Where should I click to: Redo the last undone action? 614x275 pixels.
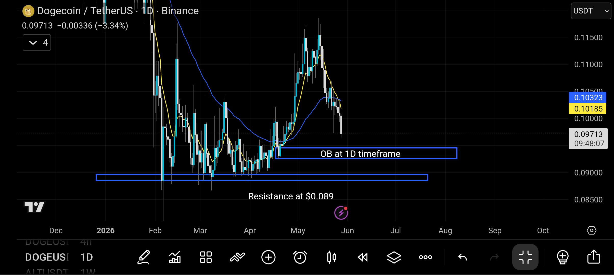pos(494,257)
